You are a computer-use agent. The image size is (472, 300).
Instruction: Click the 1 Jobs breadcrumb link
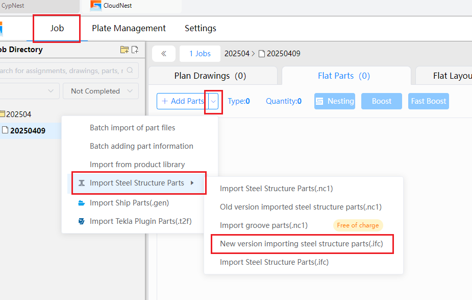point(200,54)
